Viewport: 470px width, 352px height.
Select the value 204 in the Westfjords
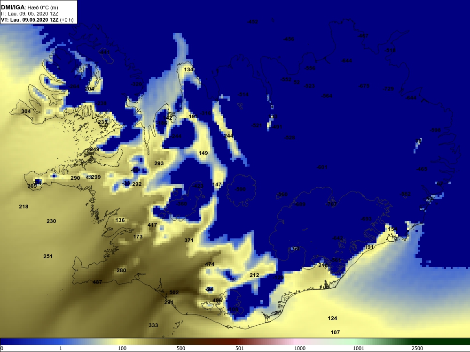(90, 89)
